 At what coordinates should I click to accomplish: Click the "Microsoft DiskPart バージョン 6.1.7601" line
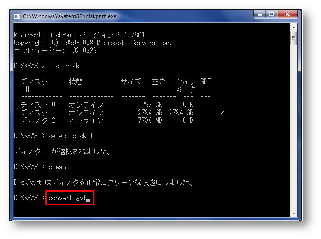tap(79, 35)
